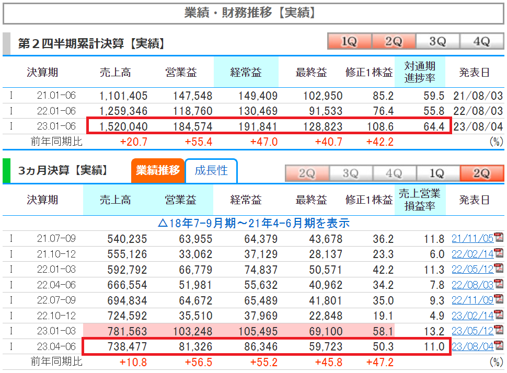Open PDF icon next to 22/08/03 link
This screenshot has height=373, width=507.
(x=499, y=284)
